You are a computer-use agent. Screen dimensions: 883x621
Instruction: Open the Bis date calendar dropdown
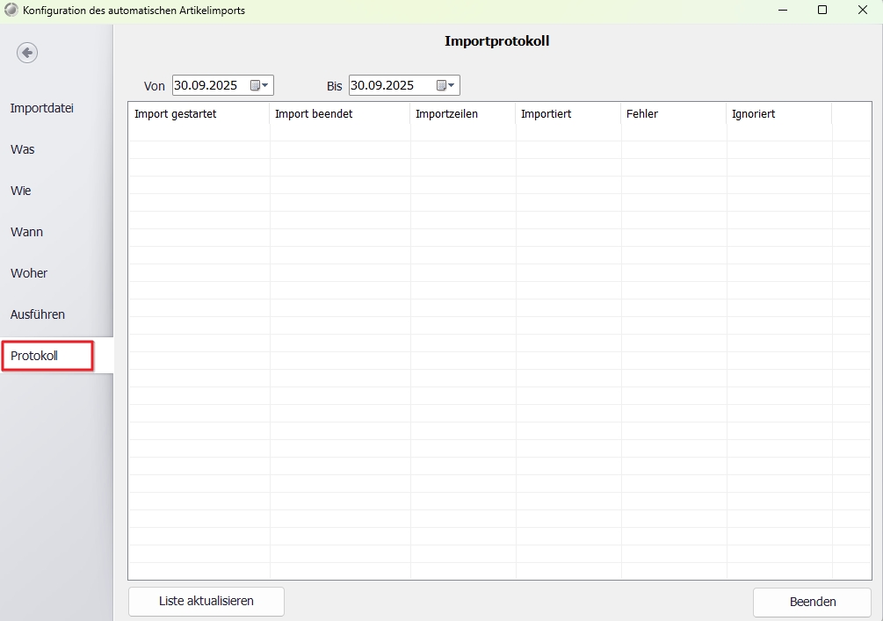[x=446, y=85]
